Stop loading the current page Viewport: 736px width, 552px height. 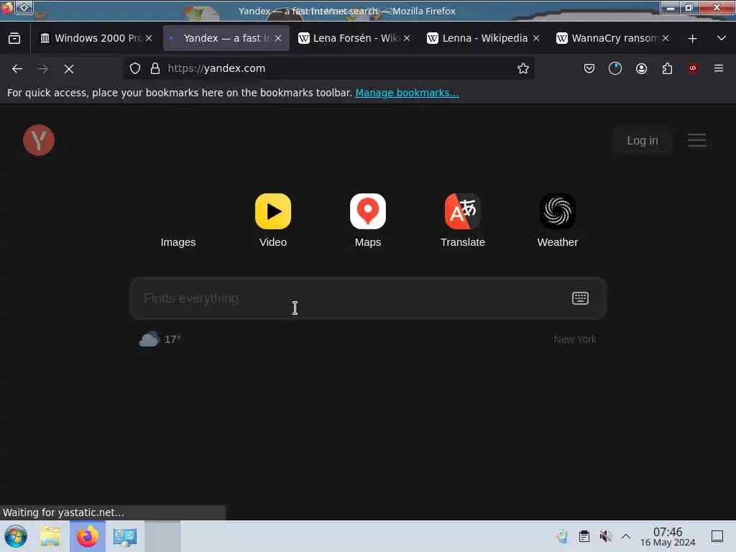click(69, 69)
